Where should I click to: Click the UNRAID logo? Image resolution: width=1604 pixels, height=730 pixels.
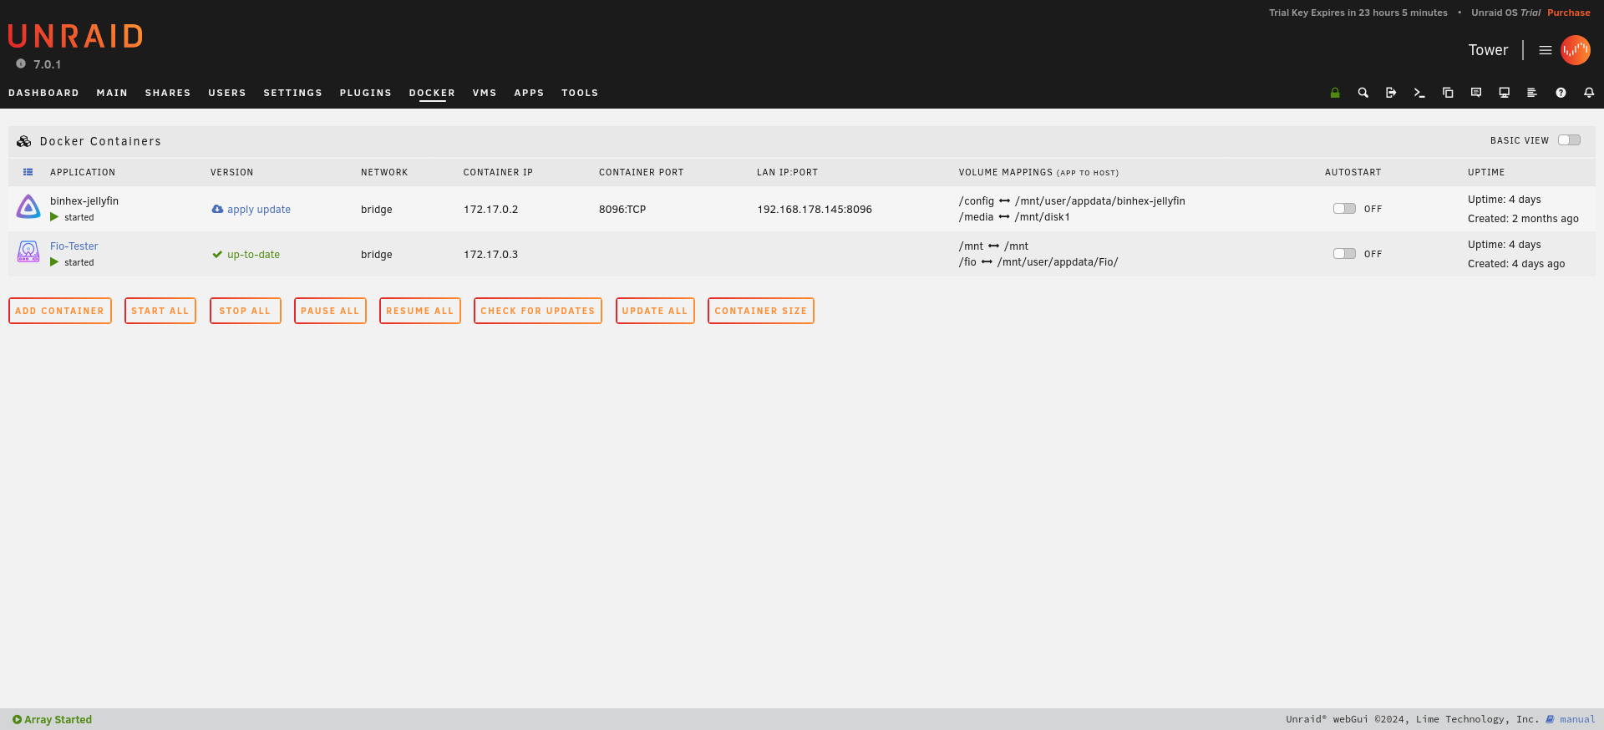click(75, 36)
